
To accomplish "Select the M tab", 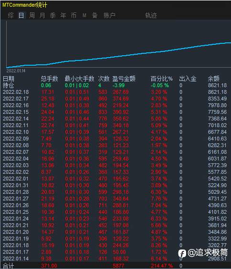I will point(84,15).
